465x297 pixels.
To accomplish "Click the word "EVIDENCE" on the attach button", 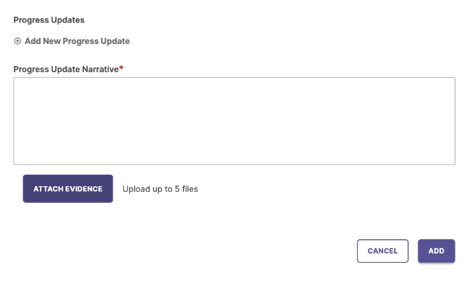I will point(84,189).
